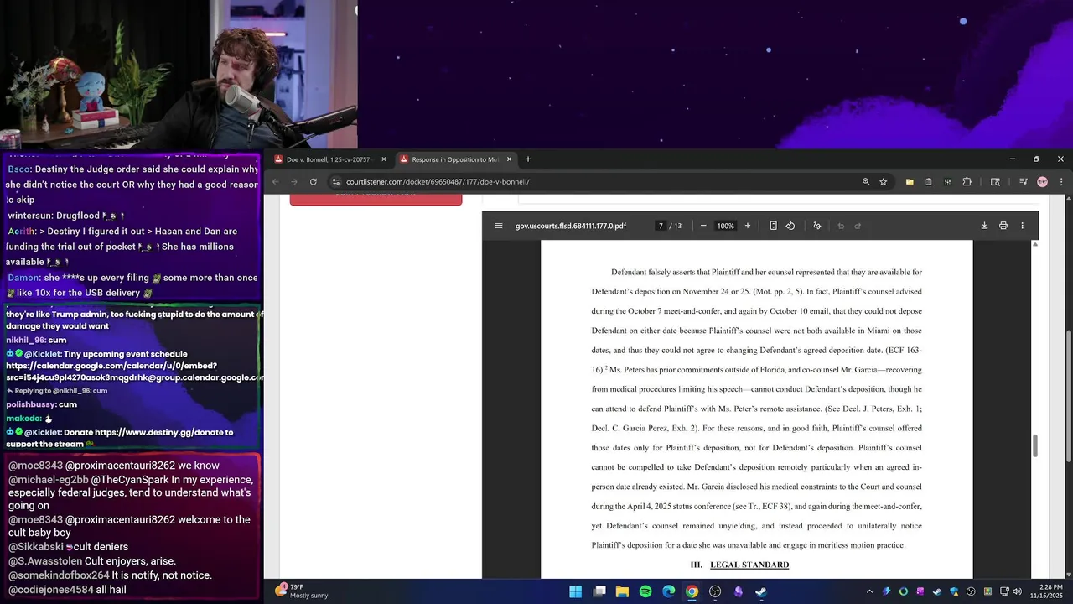Screen dimensions: 1073x604
Task: Click the Chrome taskbar icon
Action: tap(692, 591)
